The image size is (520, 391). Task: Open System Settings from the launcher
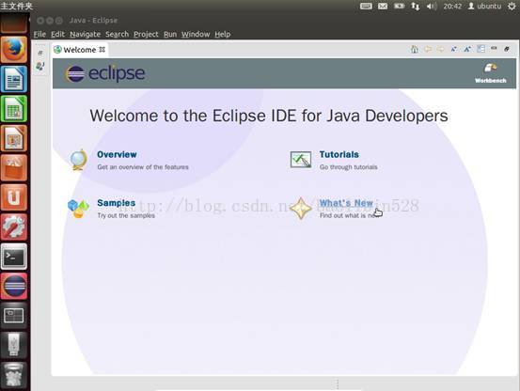(x=13, y=227)
